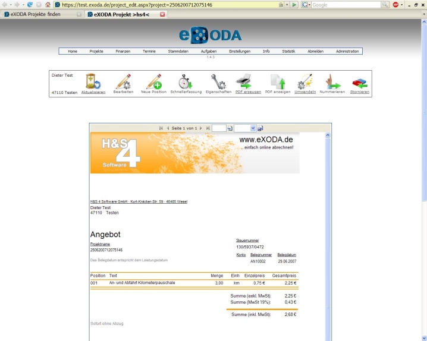Screen dimensions: 427x341
Task: Click the Bearbeiten pencil icon
Action: 123,81
